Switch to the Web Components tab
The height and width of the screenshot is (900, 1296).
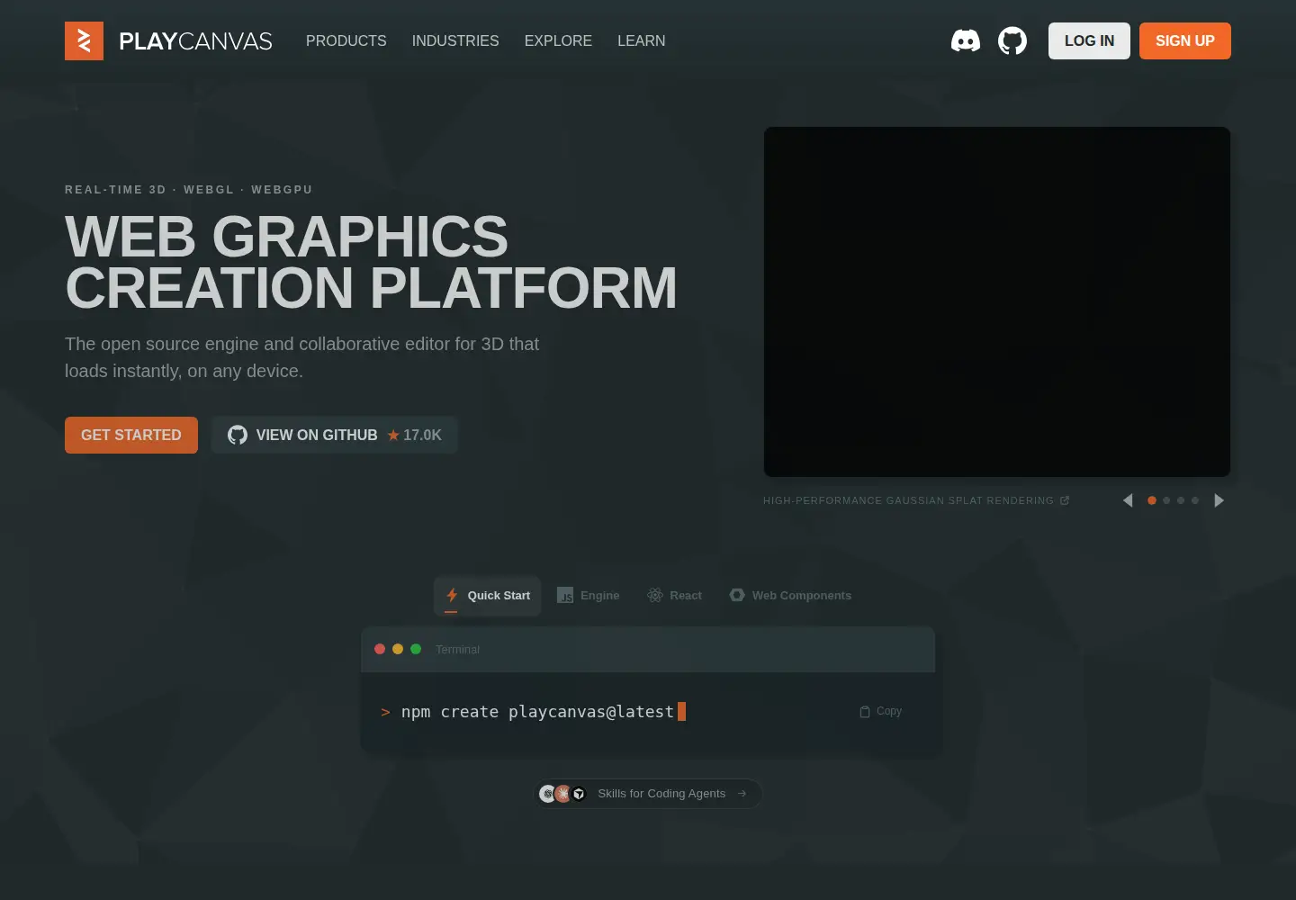[x=790, y=596]
